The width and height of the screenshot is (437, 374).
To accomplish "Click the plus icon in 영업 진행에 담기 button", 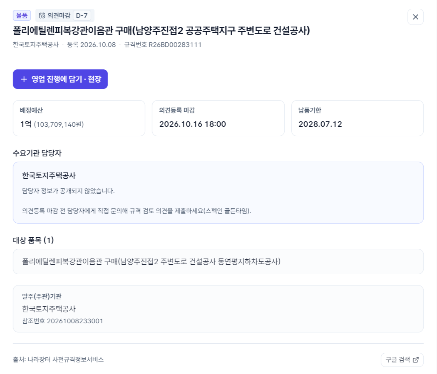I will pyautogui.click(x=24, y=79).
